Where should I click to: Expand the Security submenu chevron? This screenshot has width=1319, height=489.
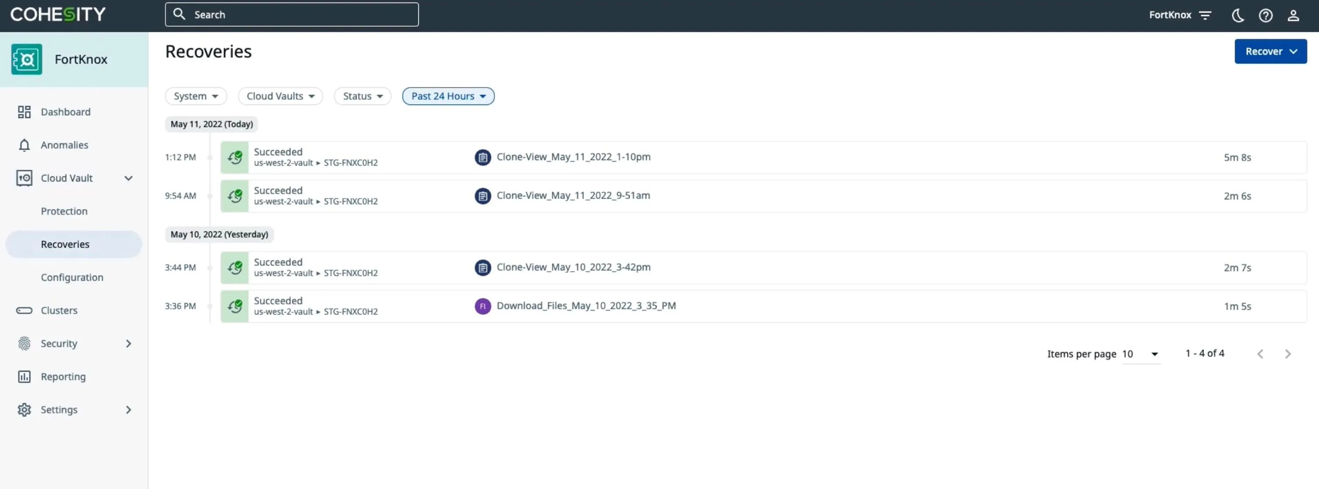coord(129,344)
